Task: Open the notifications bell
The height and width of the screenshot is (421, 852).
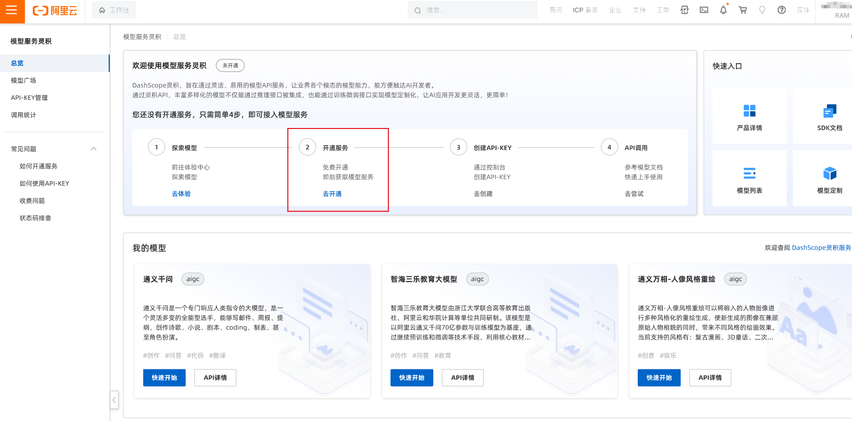Action: point(723,10)
